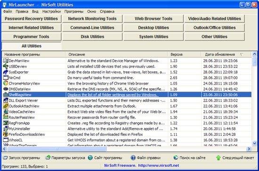Click the FirefoxDownloadsView program icon
The height and width of the screenshot is (171, 259).
6,134
